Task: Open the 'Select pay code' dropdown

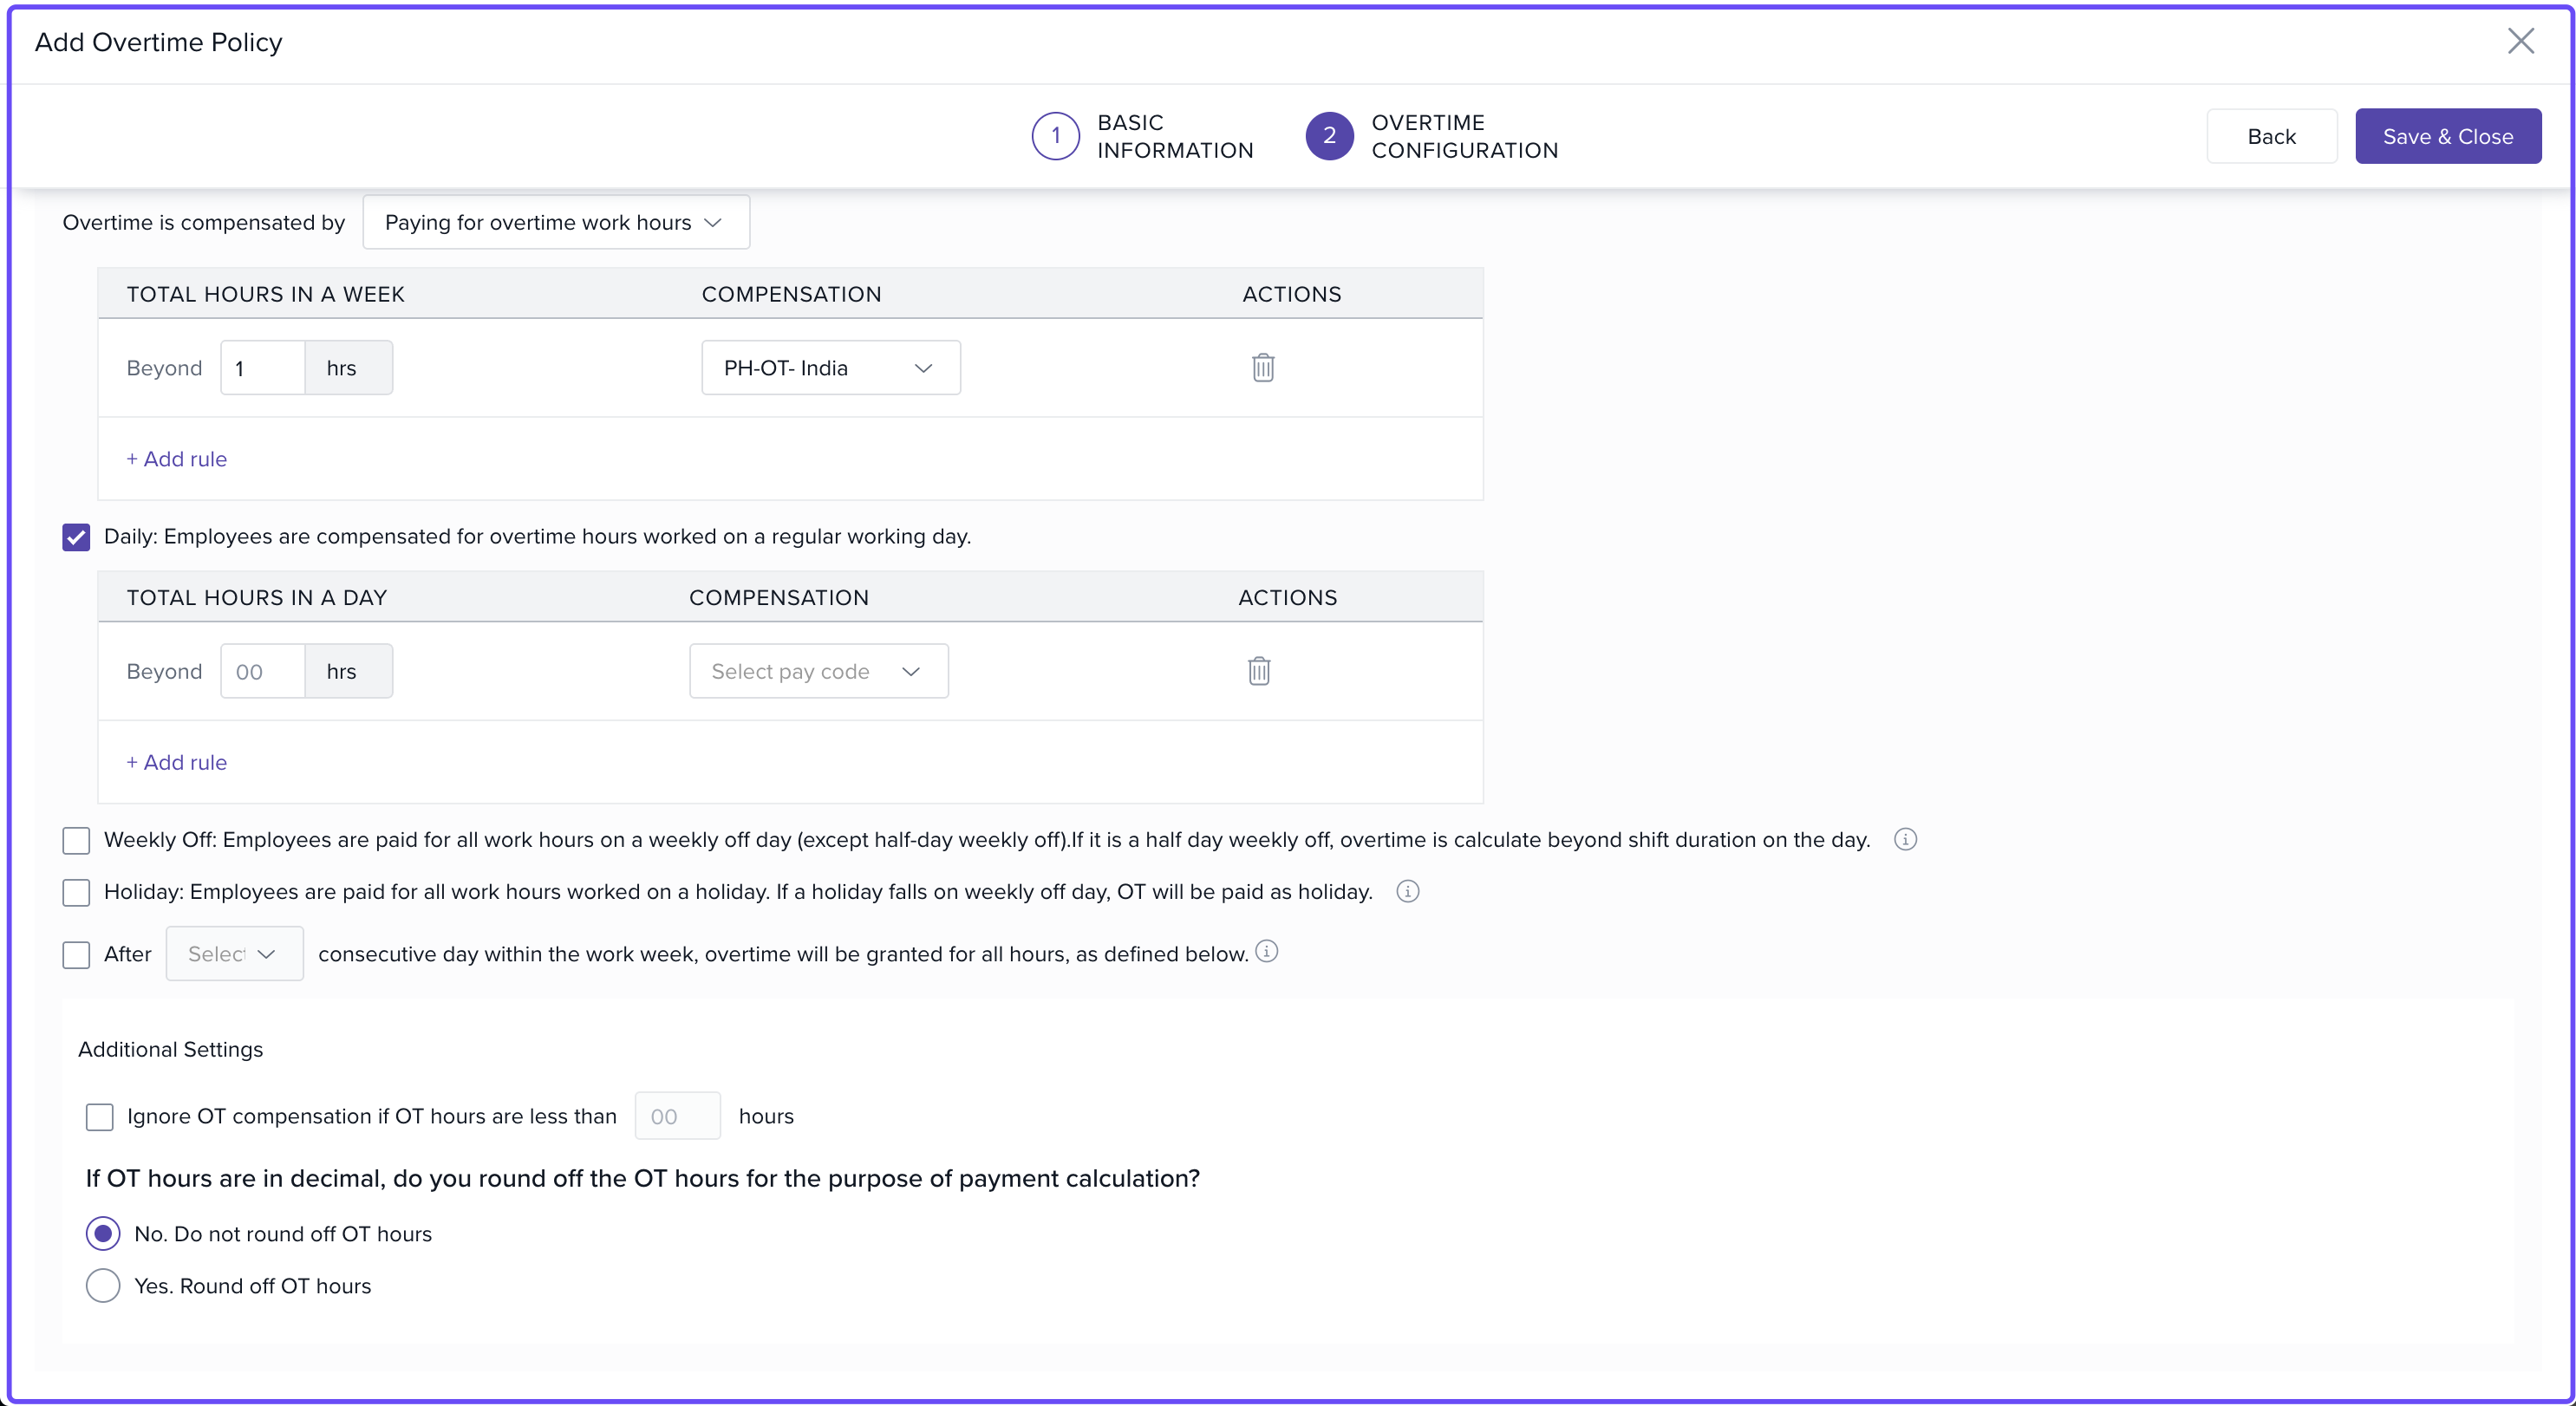Action: click(x=818, y=671)
